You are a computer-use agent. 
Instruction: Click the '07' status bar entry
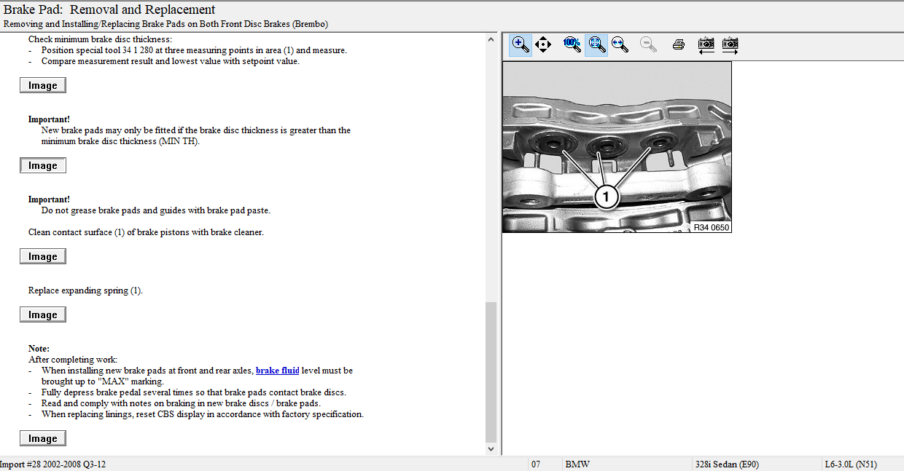[536, 464]
